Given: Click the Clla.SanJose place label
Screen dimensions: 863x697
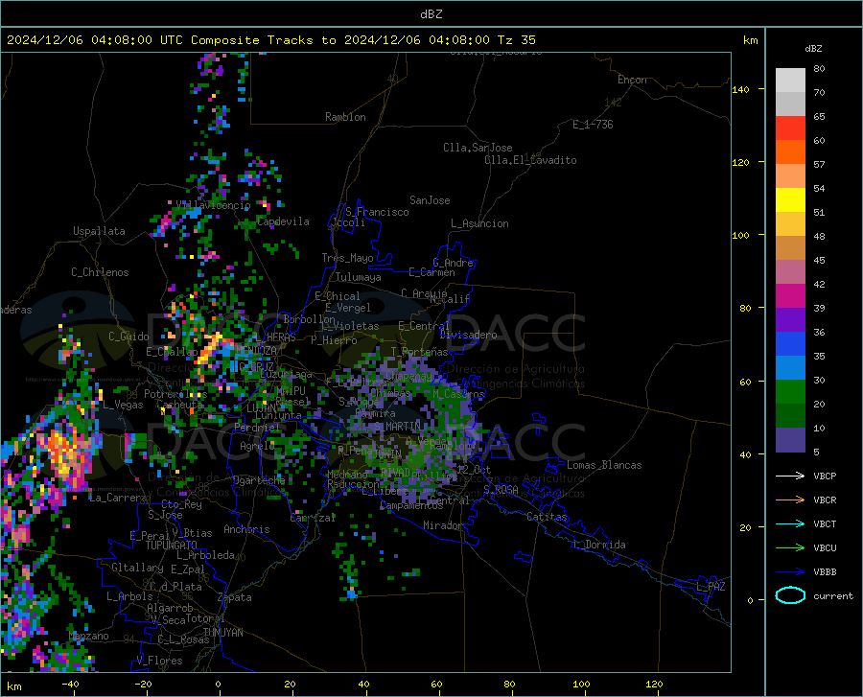Looking at the screenshot, I should [x=478, y=148].
